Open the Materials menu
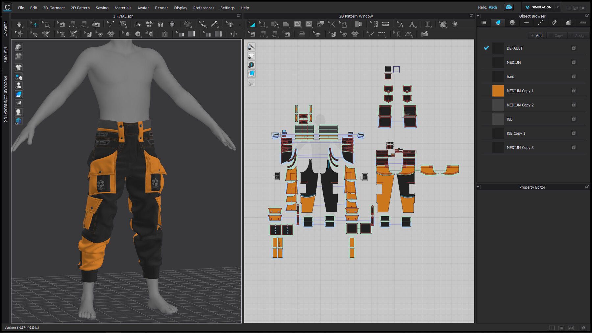The height and width of the screenshot is (333, 592). 123,8
